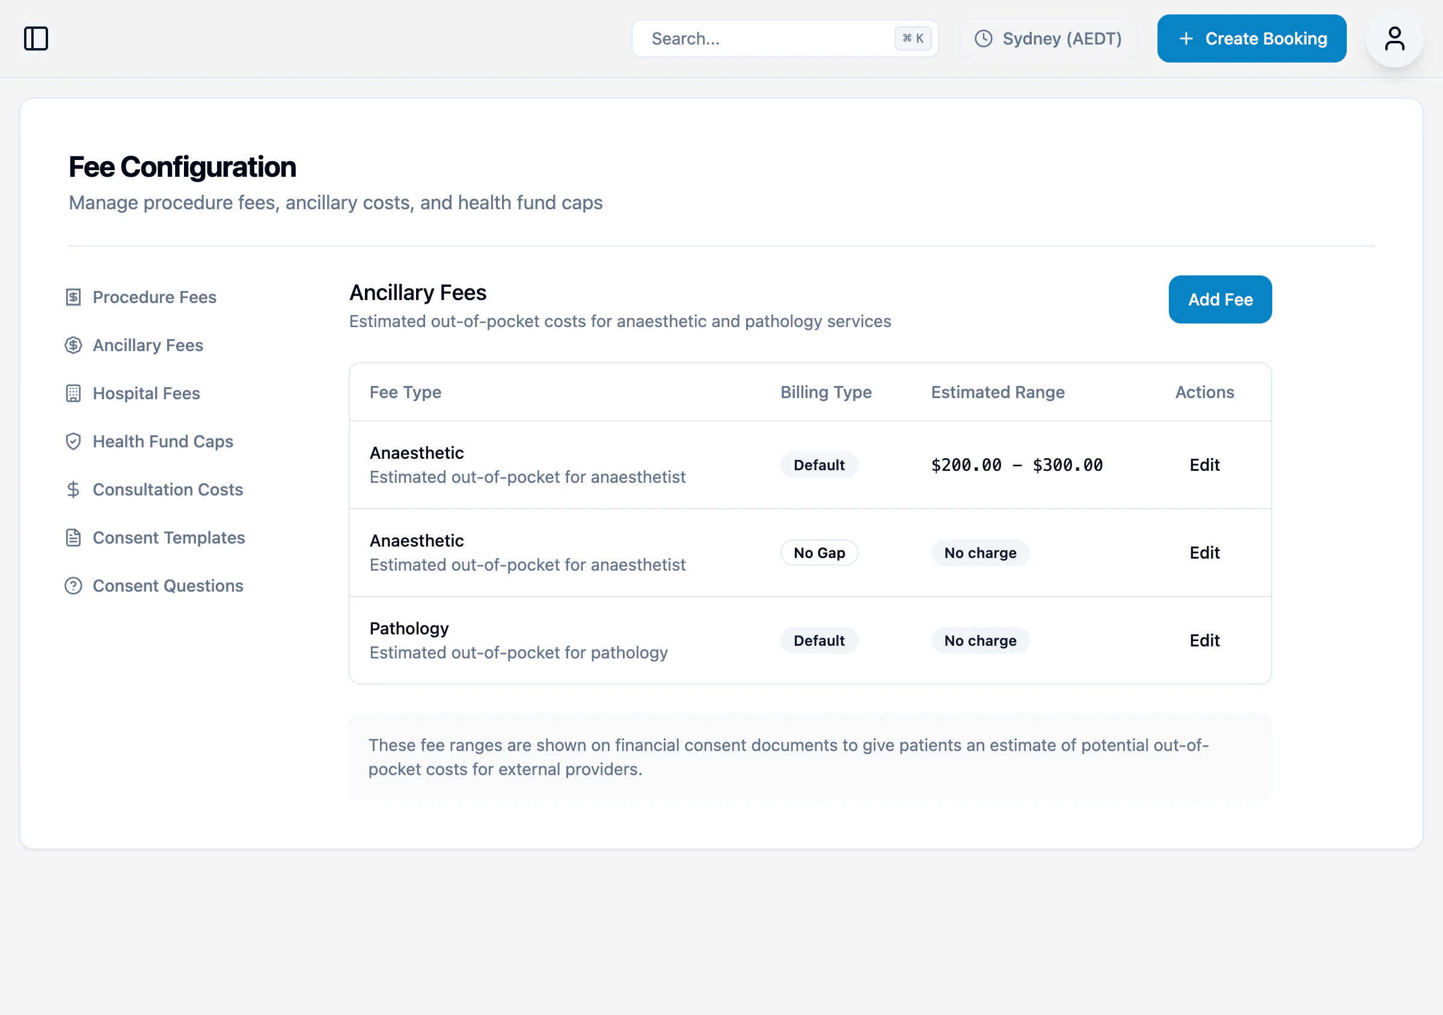Select the Default billing badge for Anaesthetic
Viewport: 1443px width, 1015px height.
click(x=819, y=465)
